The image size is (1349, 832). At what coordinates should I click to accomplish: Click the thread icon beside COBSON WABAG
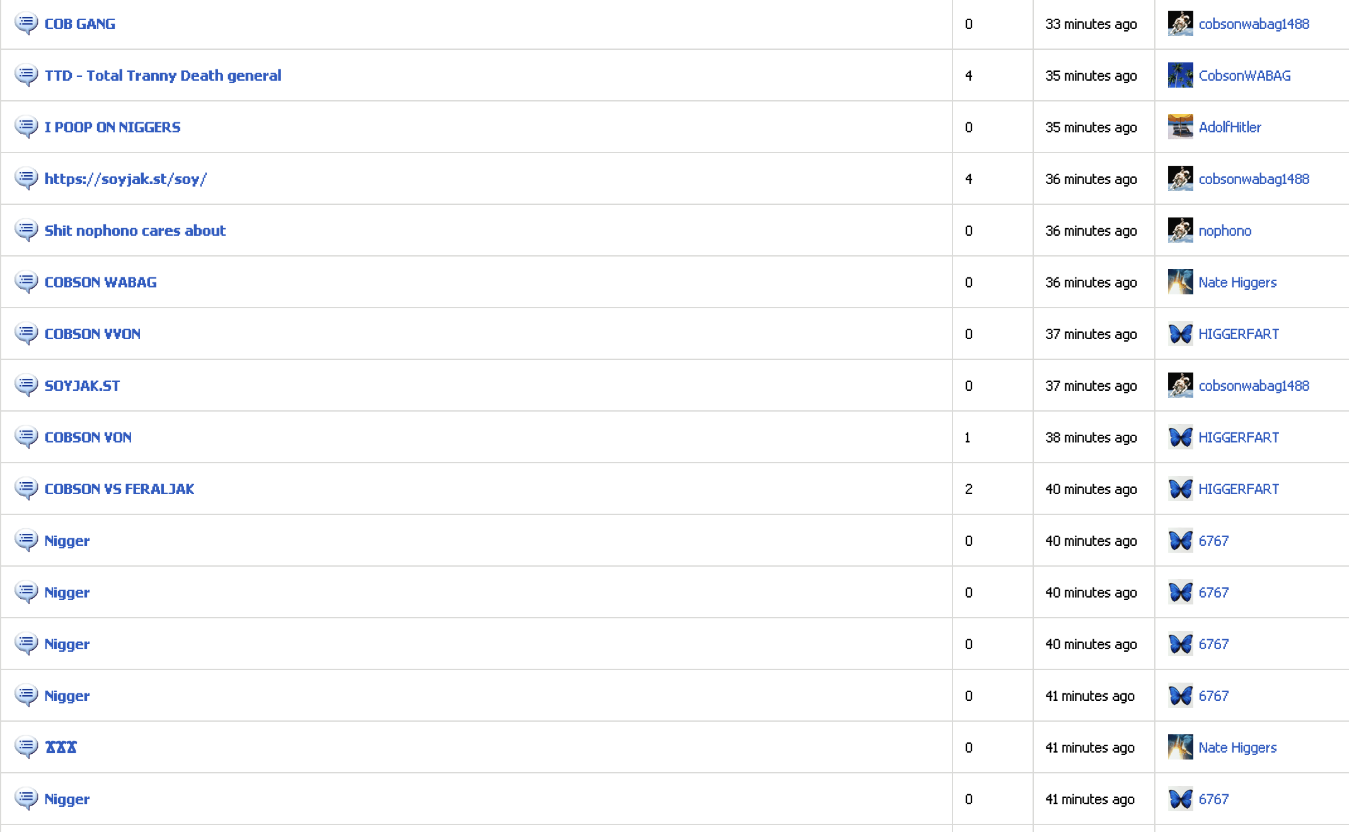point(26,282)
